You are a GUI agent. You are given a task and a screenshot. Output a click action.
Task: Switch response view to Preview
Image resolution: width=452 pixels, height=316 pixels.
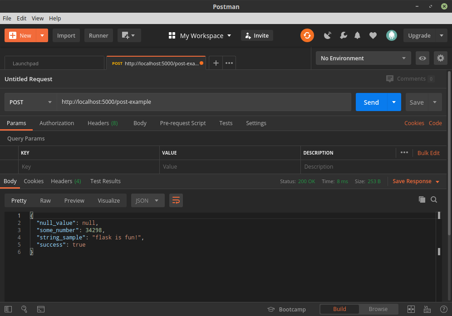click(x=74, y=200)
